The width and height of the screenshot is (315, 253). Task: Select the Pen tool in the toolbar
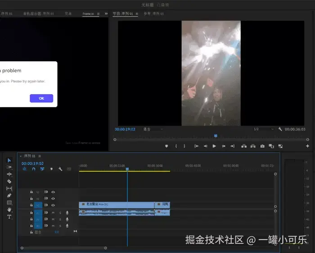tap(9, 195)
